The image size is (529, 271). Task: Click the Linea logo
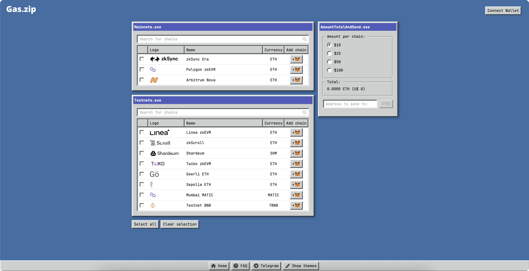[159, 133]
